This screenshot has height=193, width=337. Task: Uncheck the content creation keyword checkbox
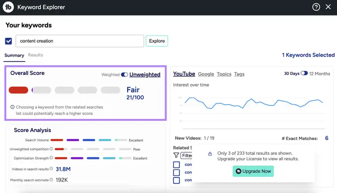[9, 41]
